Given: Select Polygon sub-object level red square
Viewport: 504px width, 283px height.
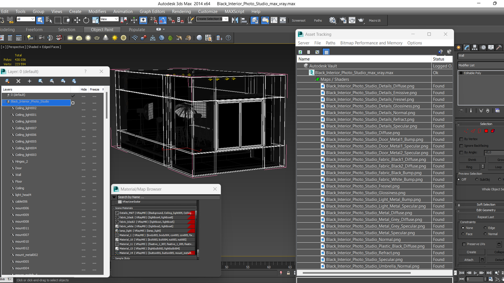Looking at the screenshot, I should pos(486,131).
